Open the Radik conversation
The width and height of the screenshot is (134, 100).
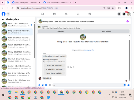pyautogui.click(x=17, y=39)
